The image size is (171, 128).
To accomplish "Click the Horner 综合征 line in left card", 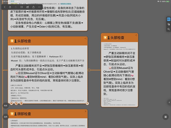I will point(48,101).
